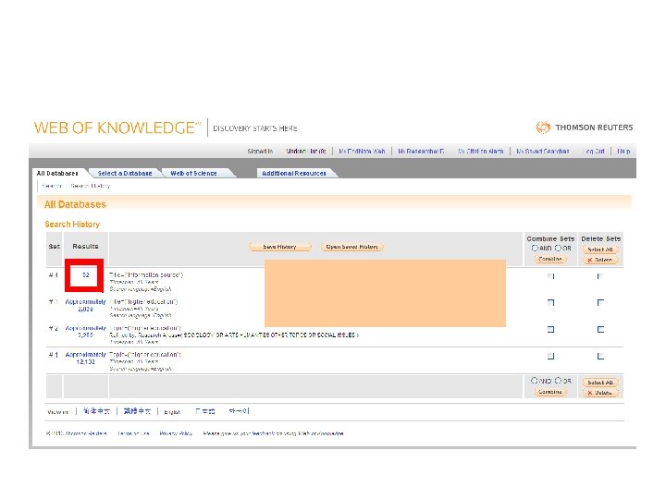Check Delete Sets box for set #1
This screenshot has width=666, height=499.
click(x=600, y=356)
